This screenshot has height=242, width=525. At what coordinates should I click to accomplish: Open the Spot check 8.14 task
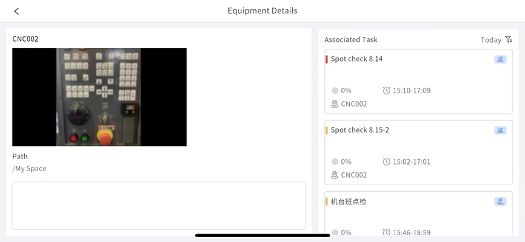[x=357, y=59]
